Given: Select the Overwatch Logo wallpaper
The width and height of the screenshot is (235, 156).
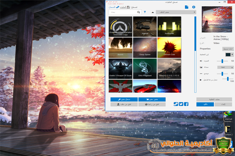Looking at the screenshot, I should pyautogui.click(x=120, y=27).
